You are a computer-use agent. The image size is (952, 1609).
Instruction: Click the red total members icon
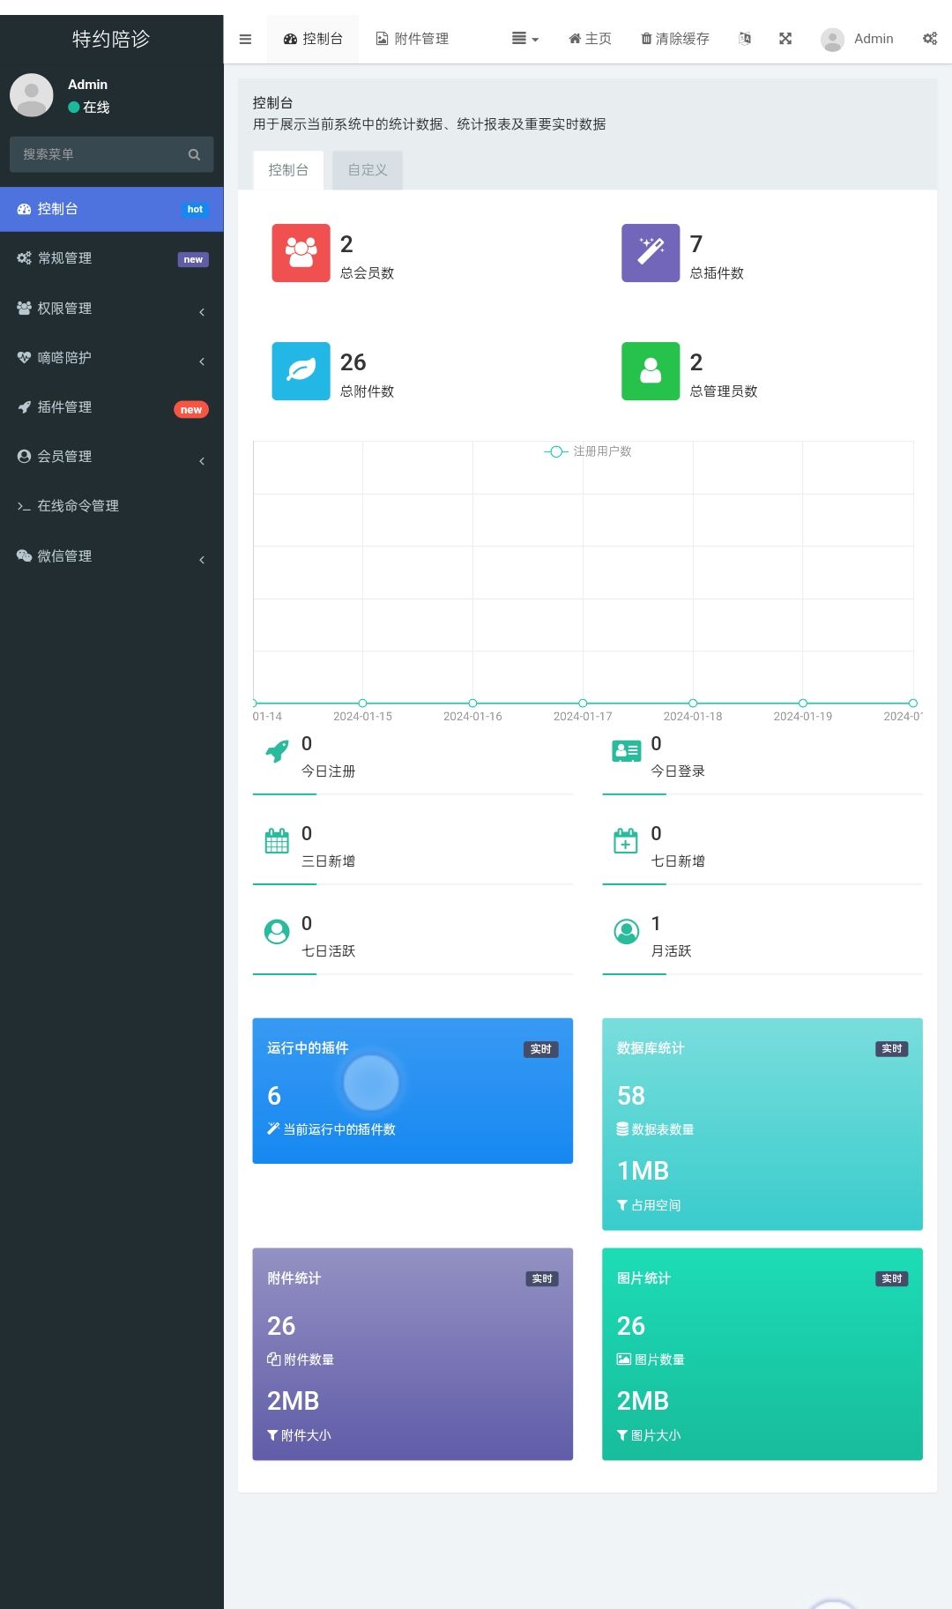[301, 253]
